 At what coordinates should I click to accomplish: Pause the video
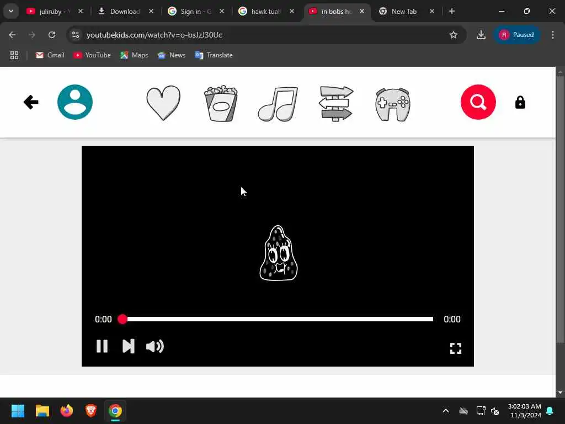(102, 346)
